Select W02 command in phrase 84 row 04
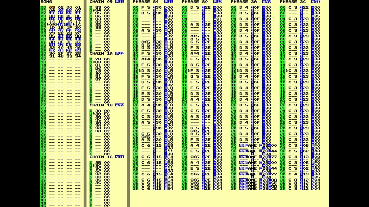The image size is (369, 207). click(169, 19)
